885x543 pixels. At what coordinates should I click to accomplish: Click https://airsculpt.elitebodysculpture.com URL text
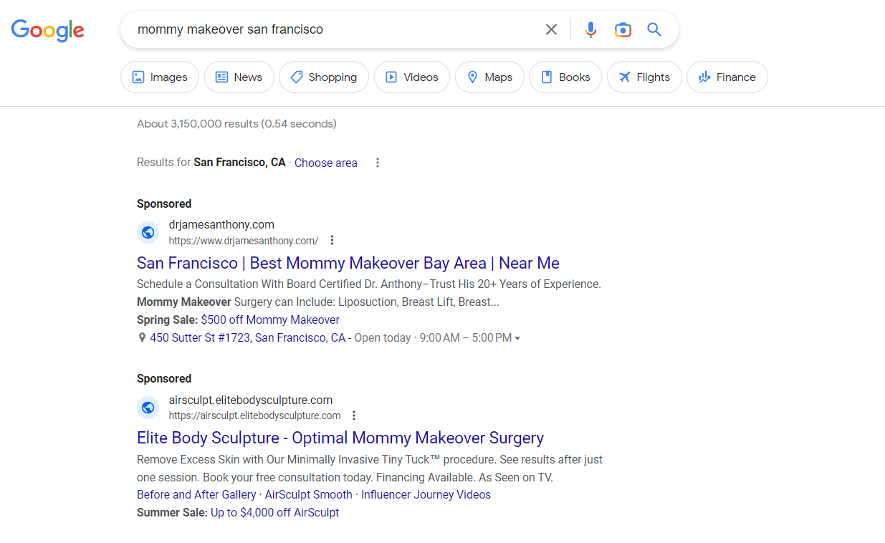pyautogui.click(x=255, y=415)
